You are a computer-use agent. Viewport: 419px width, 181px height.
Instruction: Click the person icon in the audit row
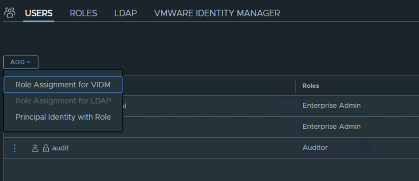click(35, 148)
